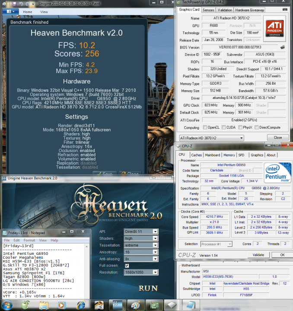Click the Close button in GPU-Z

coord(278,137)
